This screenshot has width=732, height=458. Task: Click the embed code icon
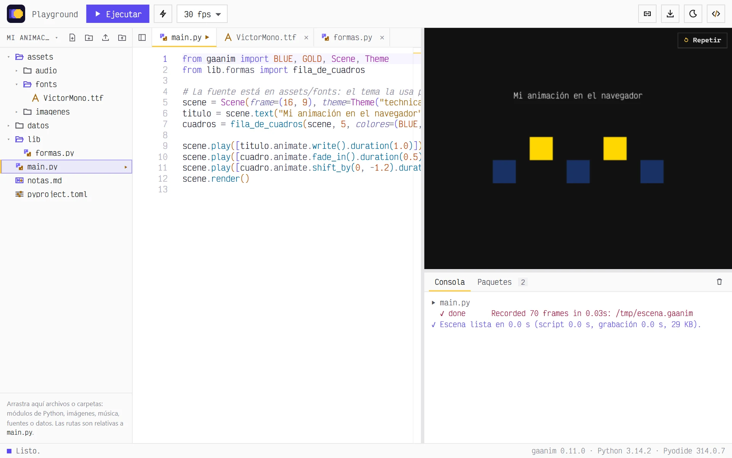(x=716, y=14)
